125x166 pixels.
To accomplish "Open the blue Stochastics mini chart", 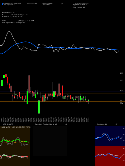I will point(110,136).
